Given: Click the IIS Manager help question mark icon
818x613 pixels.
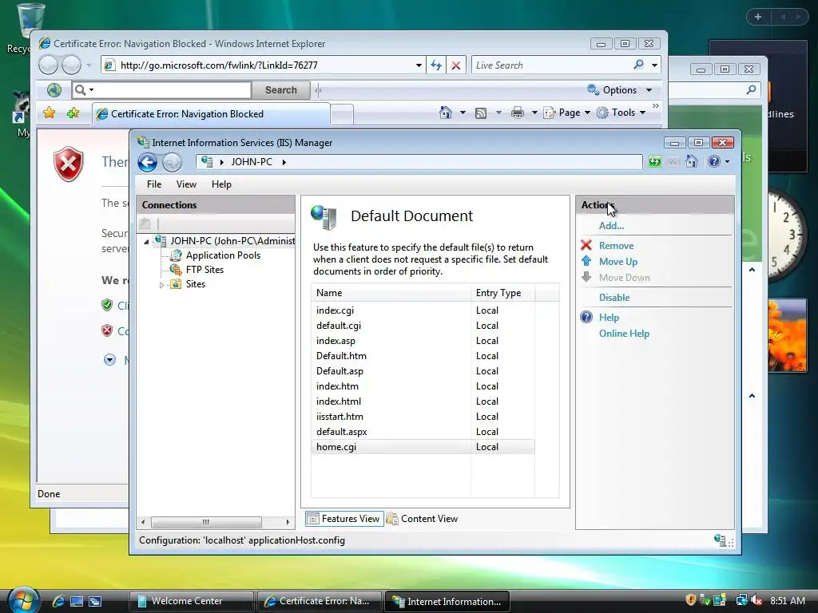Looking at the screenshot, I should (x=713, y=161).
